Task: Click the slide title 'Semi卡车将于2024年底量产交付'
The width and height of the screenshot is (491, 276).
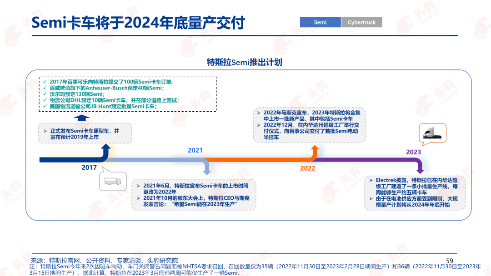Action: click(138, 23)
